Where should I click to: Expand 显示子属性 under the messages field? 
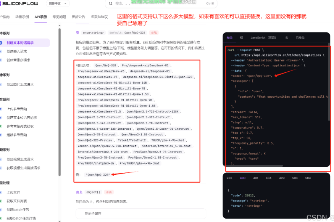[141, 214]
